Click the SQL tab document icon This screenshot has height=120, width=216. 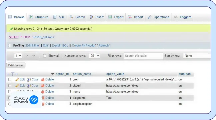click(x=55, y=17)
